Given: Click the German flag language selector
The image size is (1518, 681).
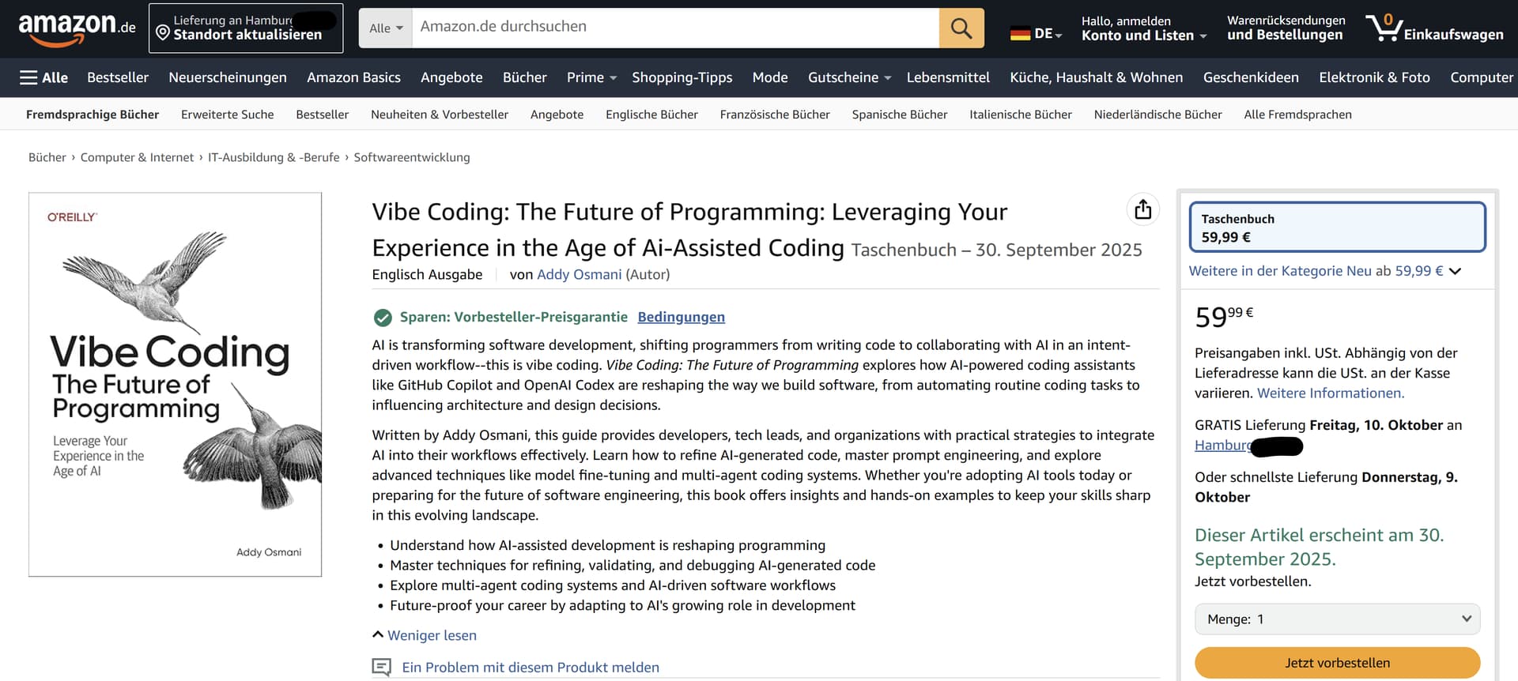Looking at the screenshot, I should click(1036, 34).
